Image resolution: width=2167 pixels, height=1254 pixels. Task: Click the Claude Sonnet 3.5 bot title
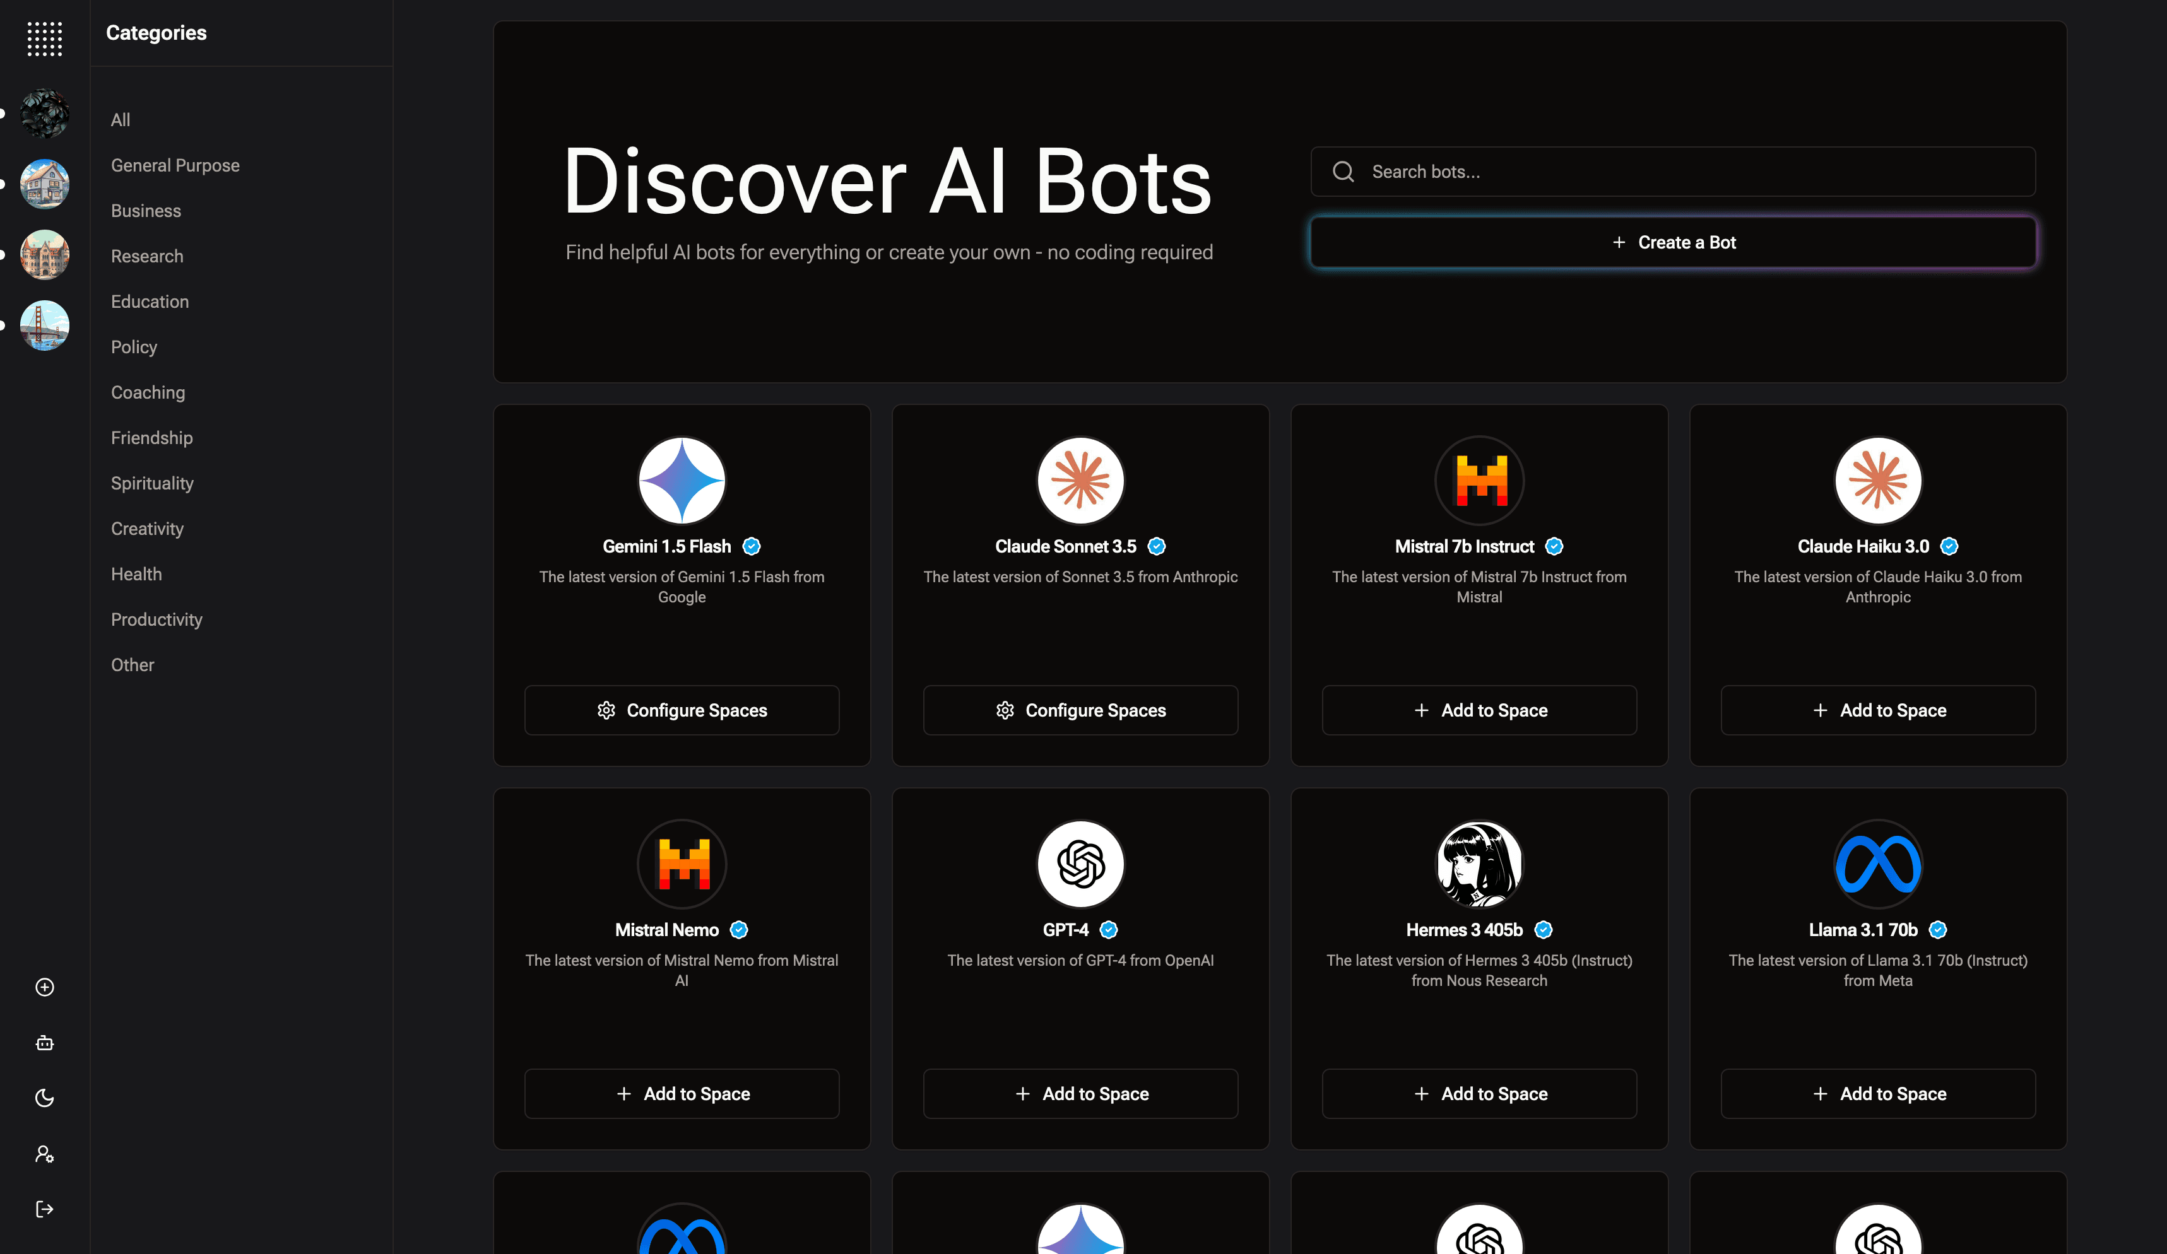pos(1065,547)
